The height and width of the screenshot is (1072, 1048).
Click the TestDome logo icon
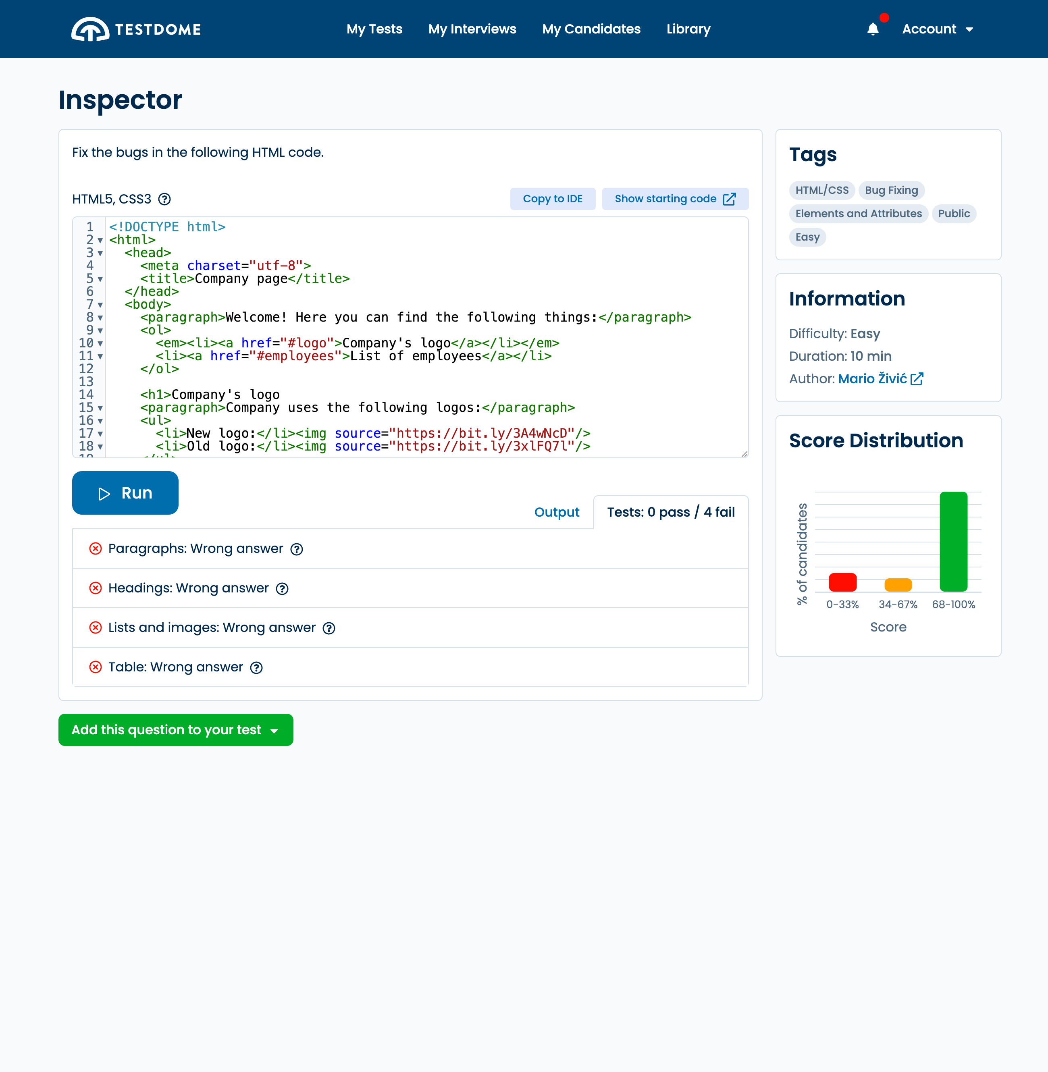tap(90, 29)
